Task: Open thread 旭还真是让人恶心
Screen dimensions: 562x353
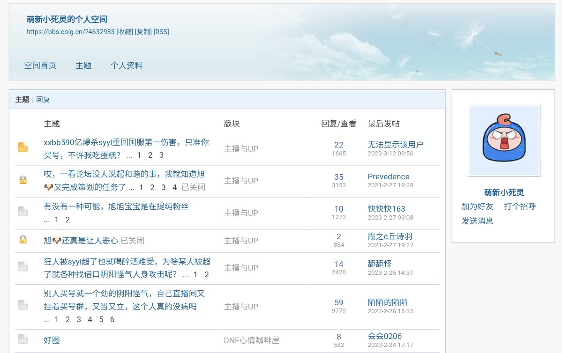Action: 81,241
